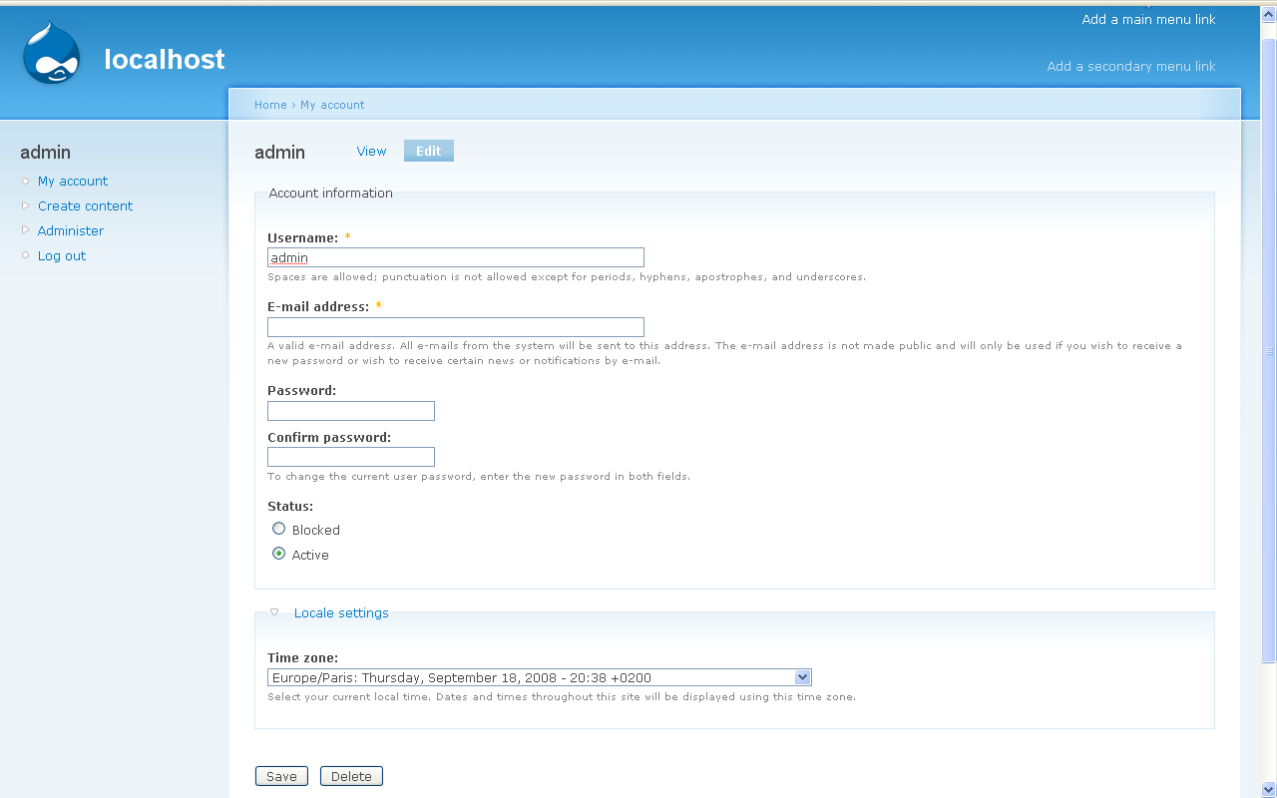1277x798 pixels.
Task: Click into the Confirm password field
Action: pyautogui.click(x=351, y=457)
